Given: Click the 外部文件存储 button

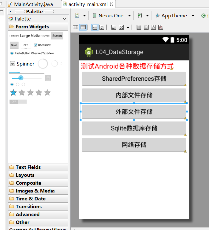Looking at the screenshot, I should (134, 112).
